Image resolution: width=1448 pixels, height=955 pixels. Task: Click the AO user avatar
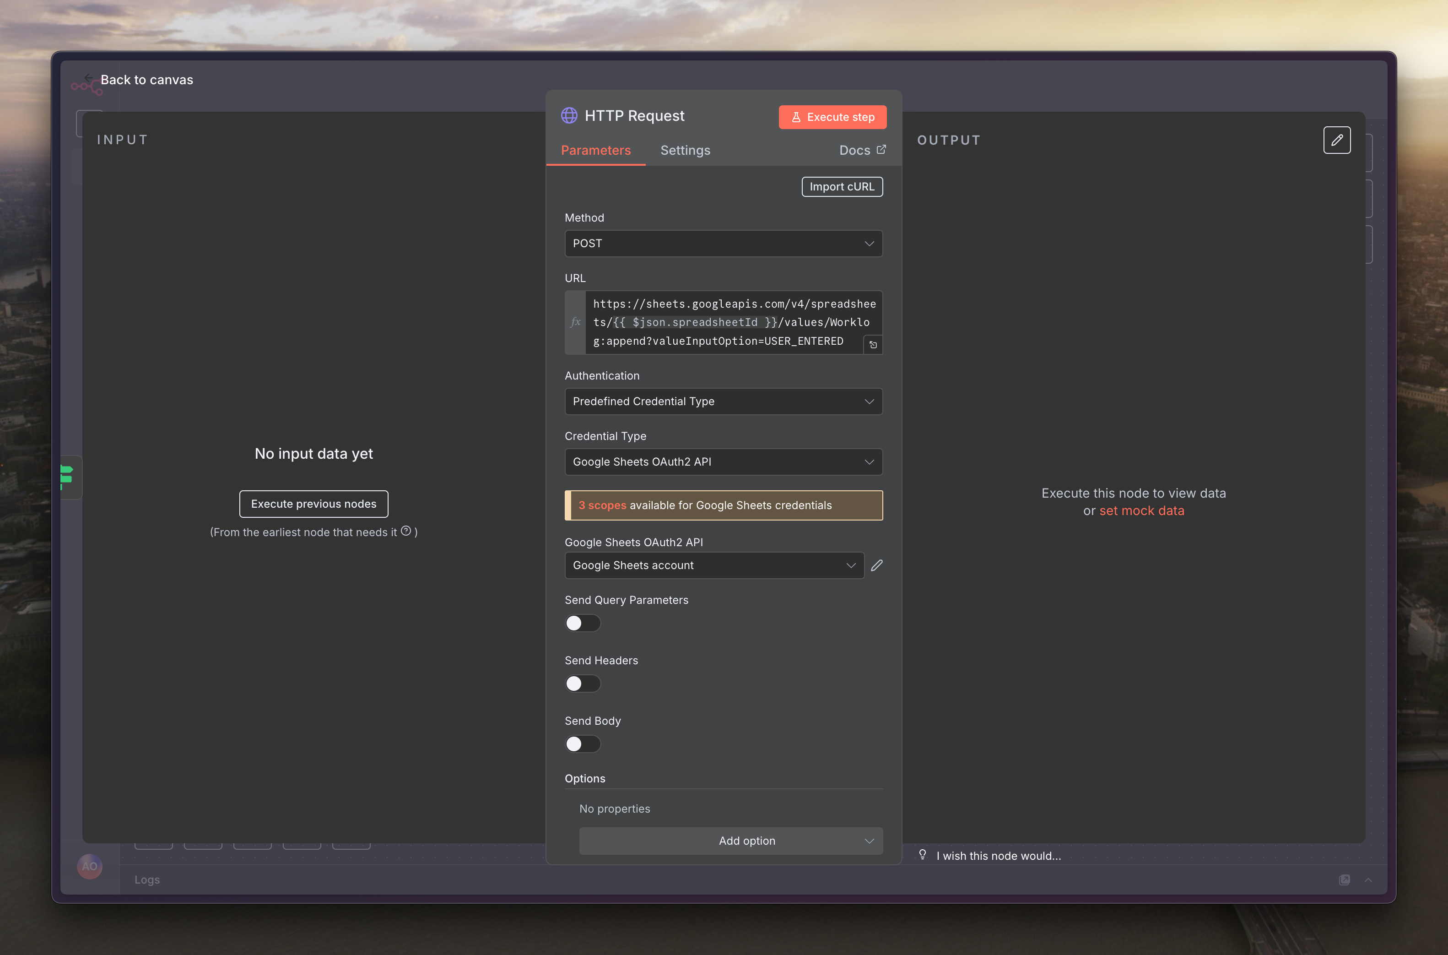coord(90,866)
